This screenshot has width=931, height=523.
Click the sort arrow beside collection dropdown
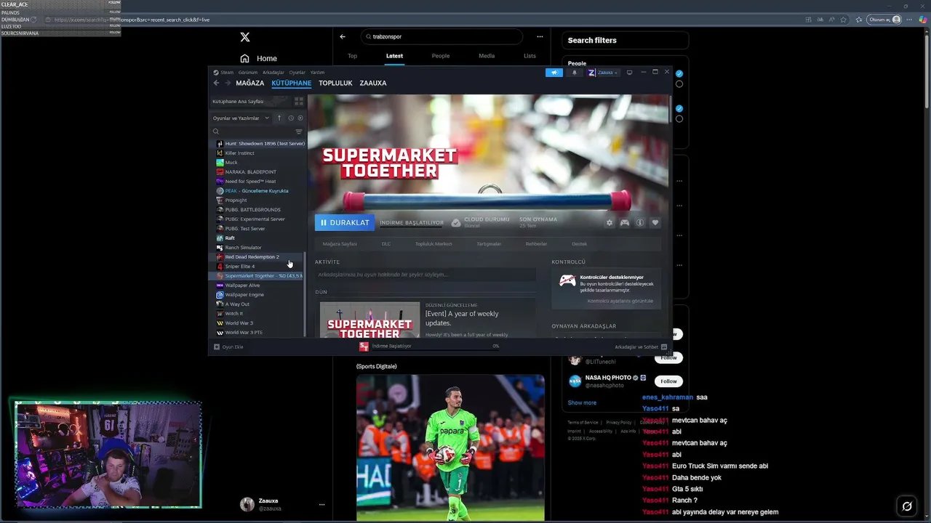coord(279,118)
